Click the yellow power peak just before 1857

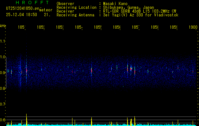(x=135, y=121)
